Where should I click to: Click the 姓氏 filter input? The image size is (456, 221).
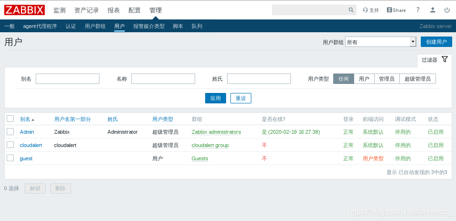pos(259,79)
